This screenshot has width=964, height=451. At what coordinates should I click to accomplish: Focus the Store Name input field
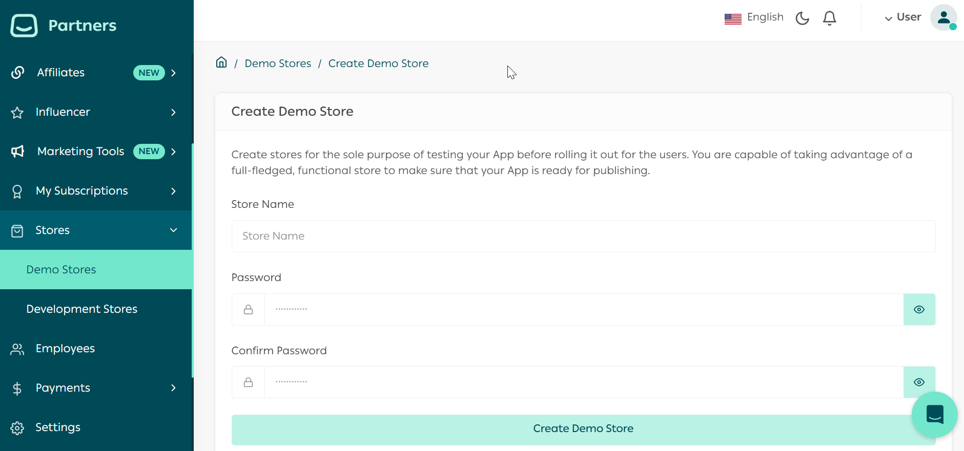coord(583,236)
